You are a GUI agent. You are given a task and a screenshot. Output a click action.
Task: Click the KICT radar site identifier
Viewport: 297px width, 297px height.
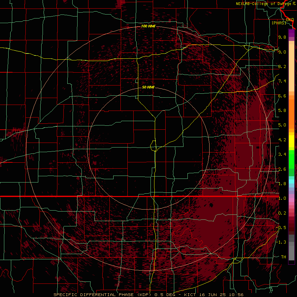(191, 295)
